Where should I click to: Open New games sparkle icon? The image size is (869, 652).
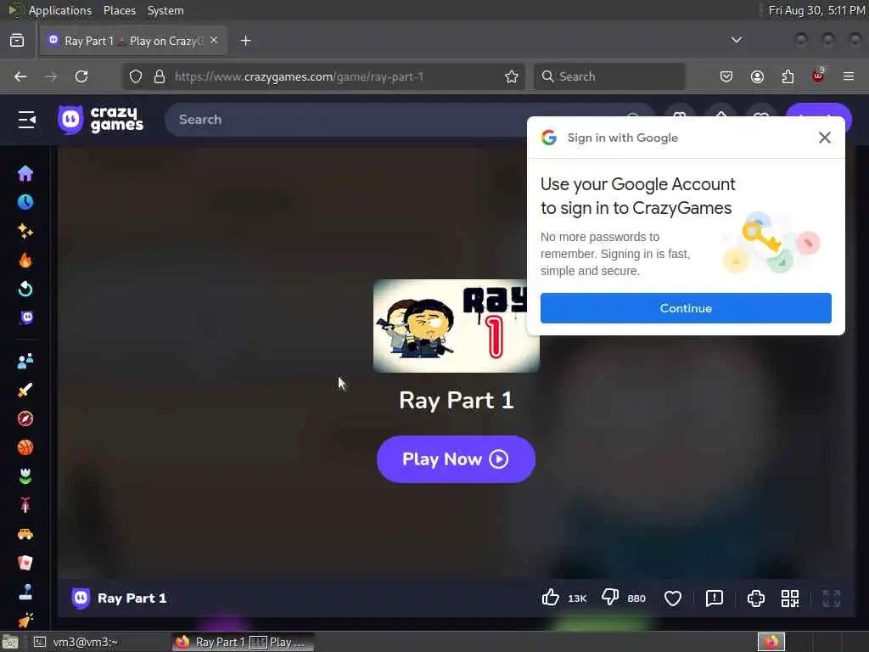(x=25, y=231)
